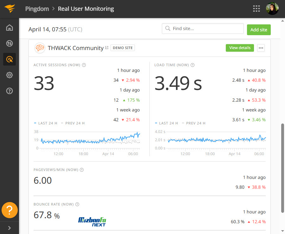Click the SolarWinds logo icon

tap(9, 8)
